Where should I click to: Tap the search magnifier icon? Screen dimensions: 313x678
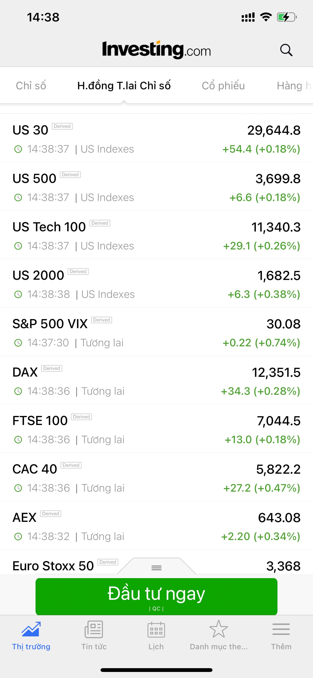tap(286, 50)
